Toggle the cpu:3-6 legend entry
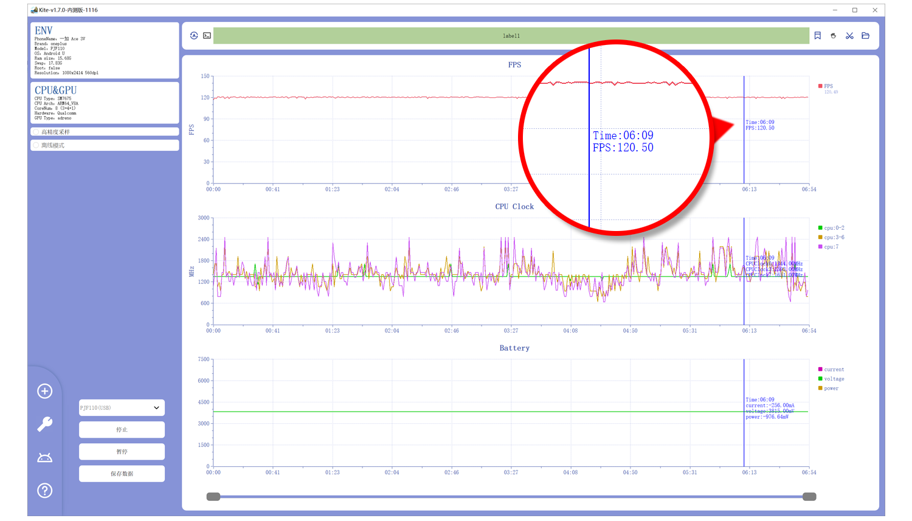 831,238
